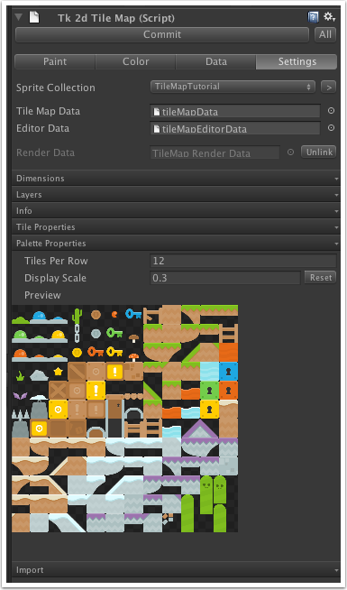Image resolution: width=347 pixels, height=590 pixels.
Task: Click the Display Scale value field
Action: coord(225,278)
